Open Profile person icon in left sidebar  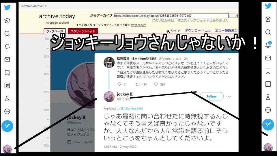click(x=7, y=99)
